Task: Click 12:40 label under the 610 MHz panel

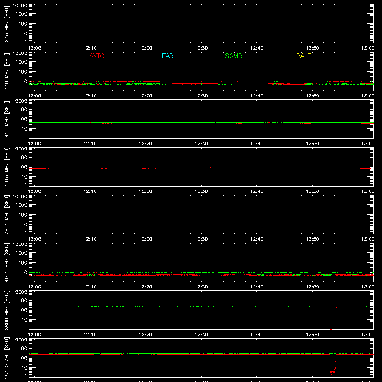Action: click(x=257, y=144)
